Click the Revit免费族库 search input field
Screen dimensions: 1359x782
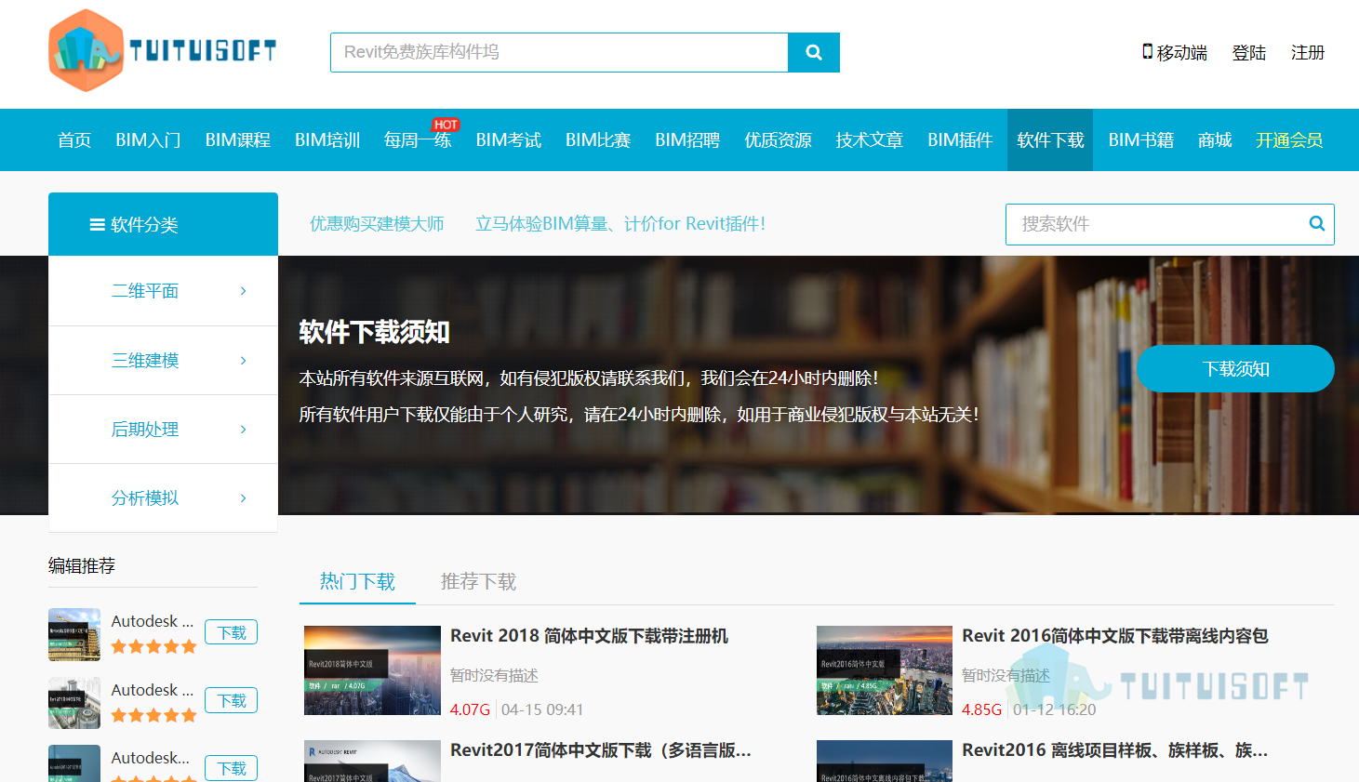tap(559, 52)
